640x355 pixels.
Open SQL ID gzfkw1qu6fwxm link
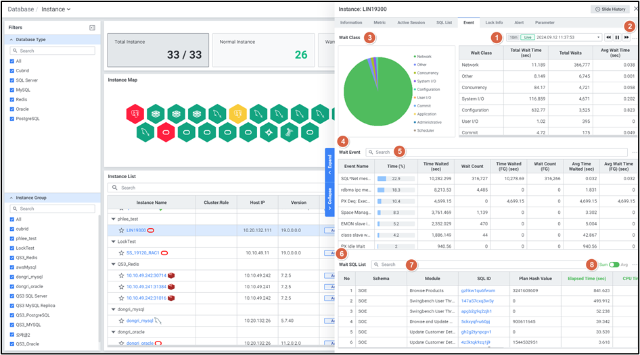(x=473, y=290)
